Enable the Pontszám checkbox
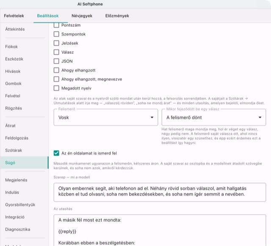The height and width of the screenshot is (246, 271). [56, 25]
